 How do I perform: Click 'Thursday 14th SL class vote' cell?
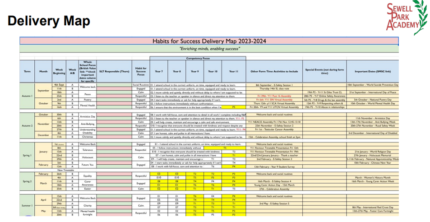274,89
